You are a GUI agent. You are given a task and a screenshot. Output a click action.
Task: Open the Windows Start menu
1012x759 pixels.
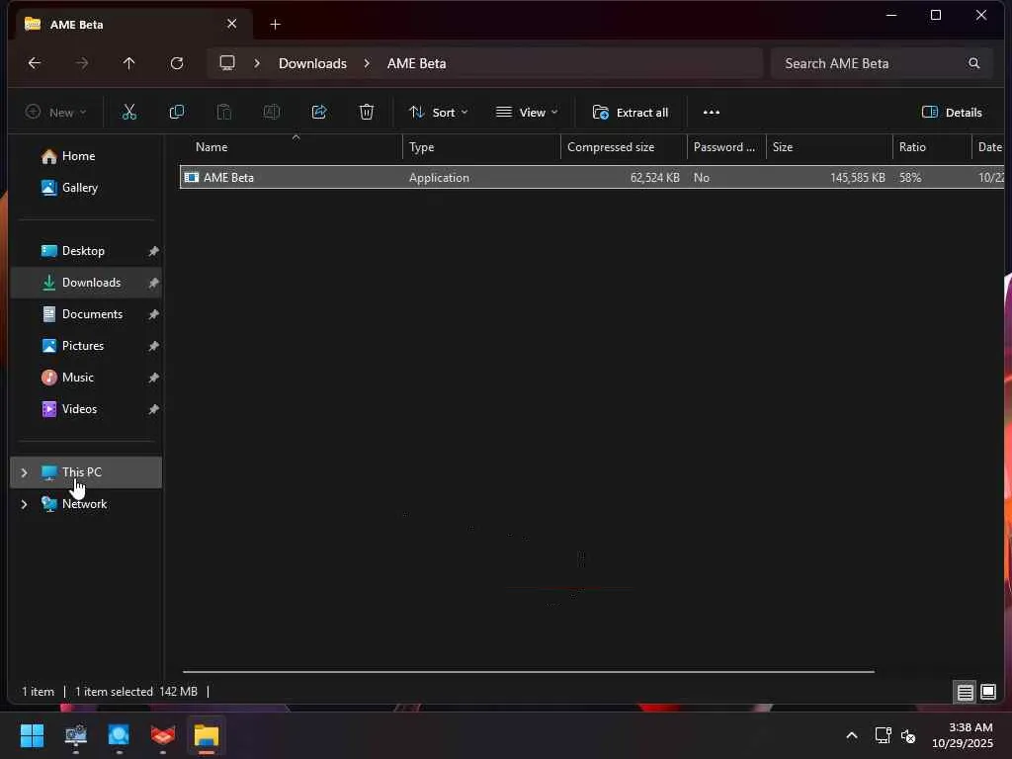[32, 735]
